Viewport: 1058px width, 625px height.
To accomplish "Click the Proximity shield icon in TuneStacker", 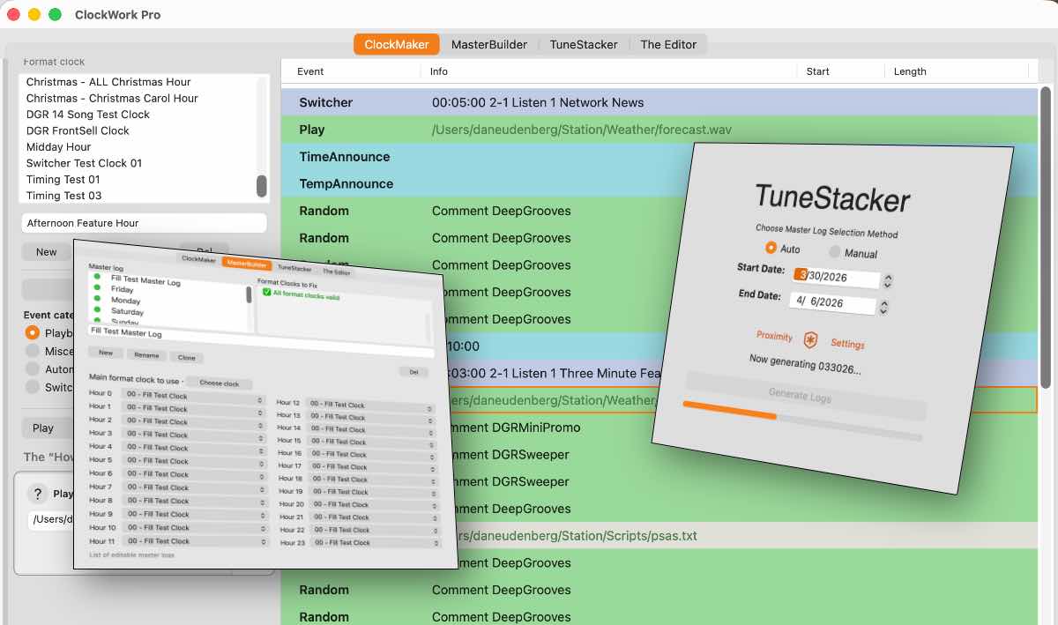I will click(x=809, y=340).
